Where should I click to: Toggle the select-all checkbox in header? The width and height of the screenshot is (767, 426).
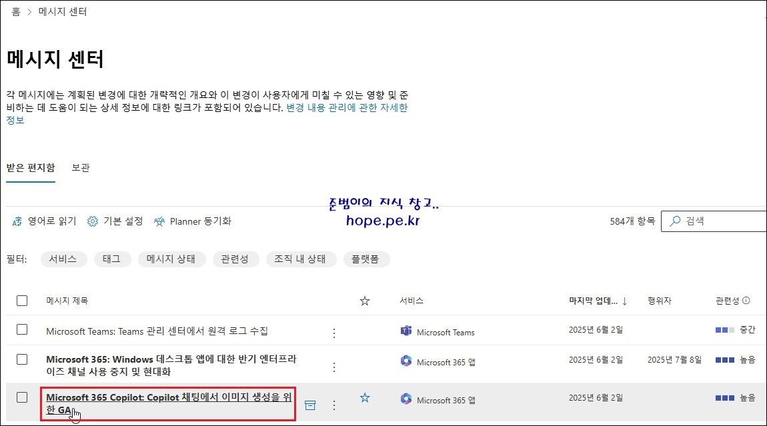[22, 301]
